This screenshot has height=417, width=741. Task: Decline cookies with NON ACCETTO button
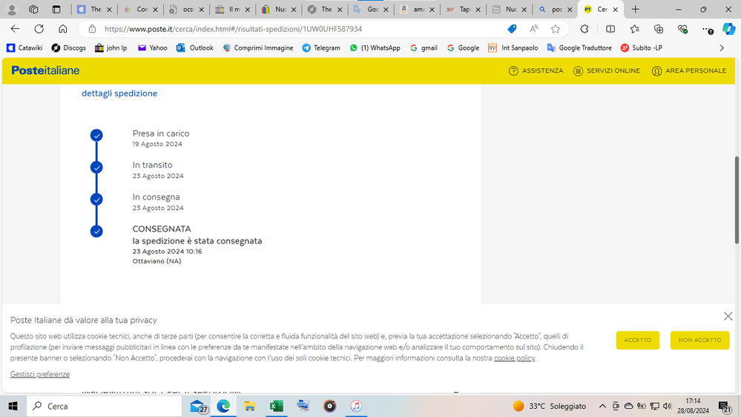click(x=700, y=340)
